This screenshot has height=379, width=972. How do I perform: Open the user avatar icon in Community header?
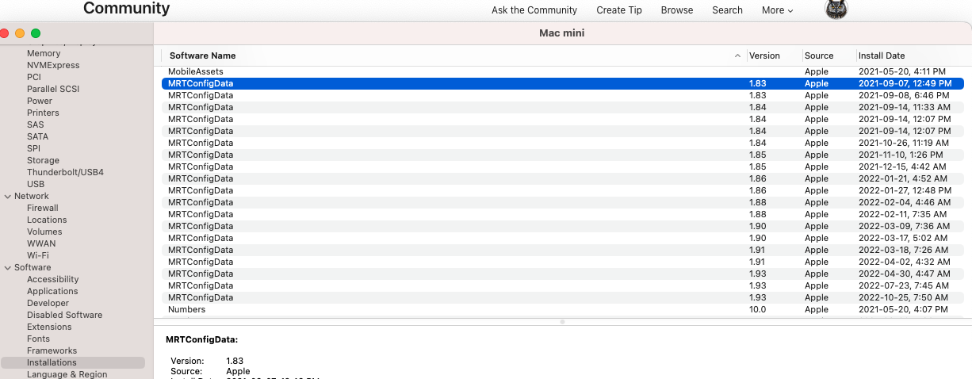(x=836, y=10)
